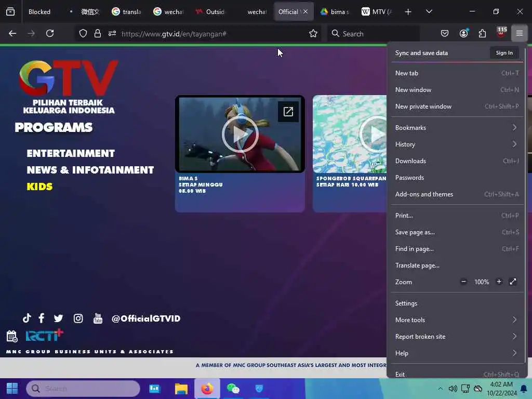This screenshot has height=399, width=532.
Task: Switch to the Outsid tab
Action: tap(211, 12)
